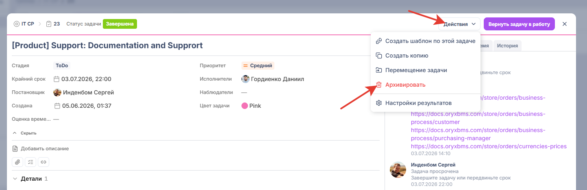
Task: Open the business-process/customer docs link
Action: pos(478,118)
